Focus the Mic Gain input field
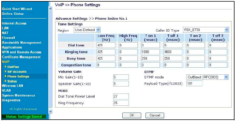 point(121,77)
